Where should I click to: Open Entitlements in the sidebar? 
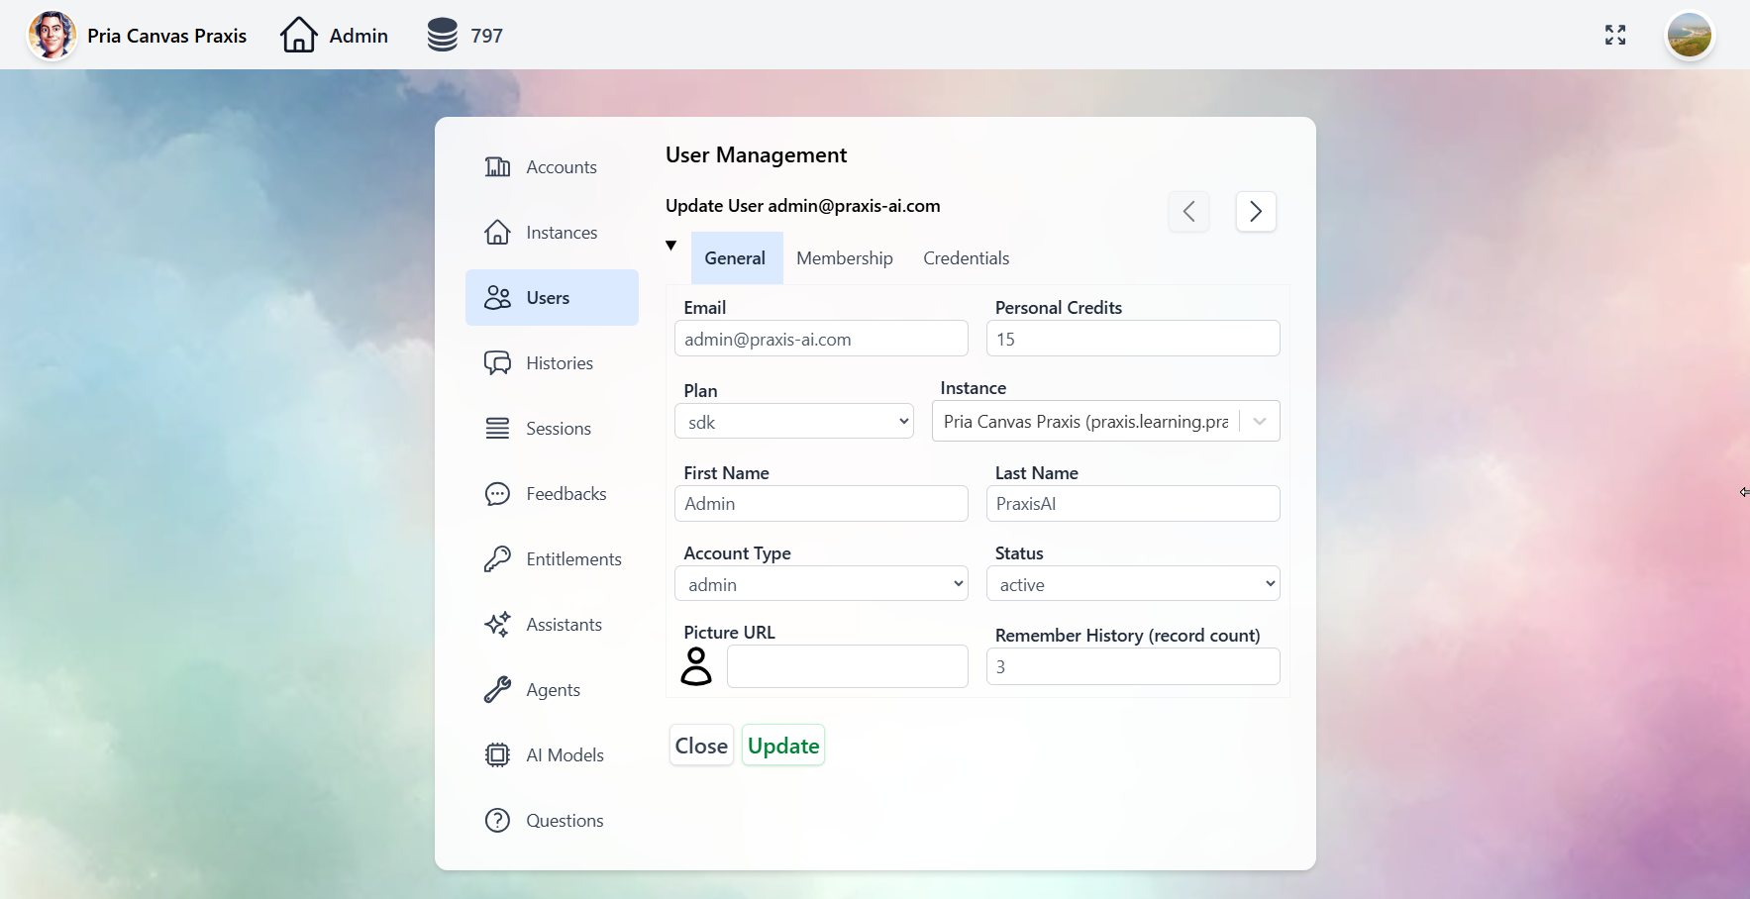[552, 558]
